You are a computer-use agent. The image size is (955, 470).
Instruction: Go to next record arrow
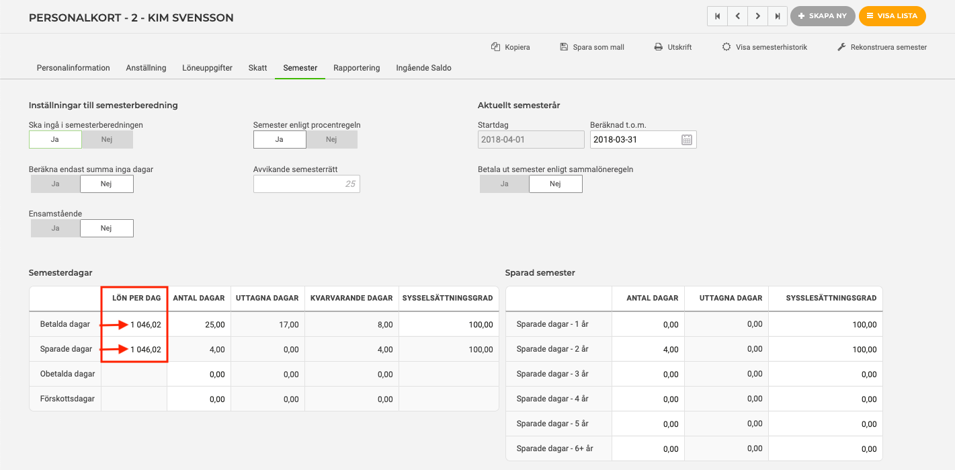coord(758,16)
